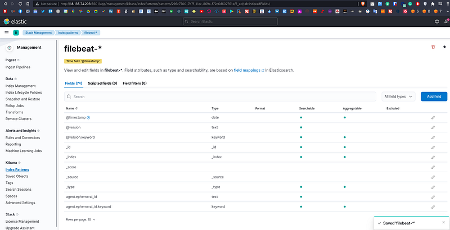The height and width of the screenshot is (230, 450).
Task: Open Rules and Connectors
Action: pos(22,138)
